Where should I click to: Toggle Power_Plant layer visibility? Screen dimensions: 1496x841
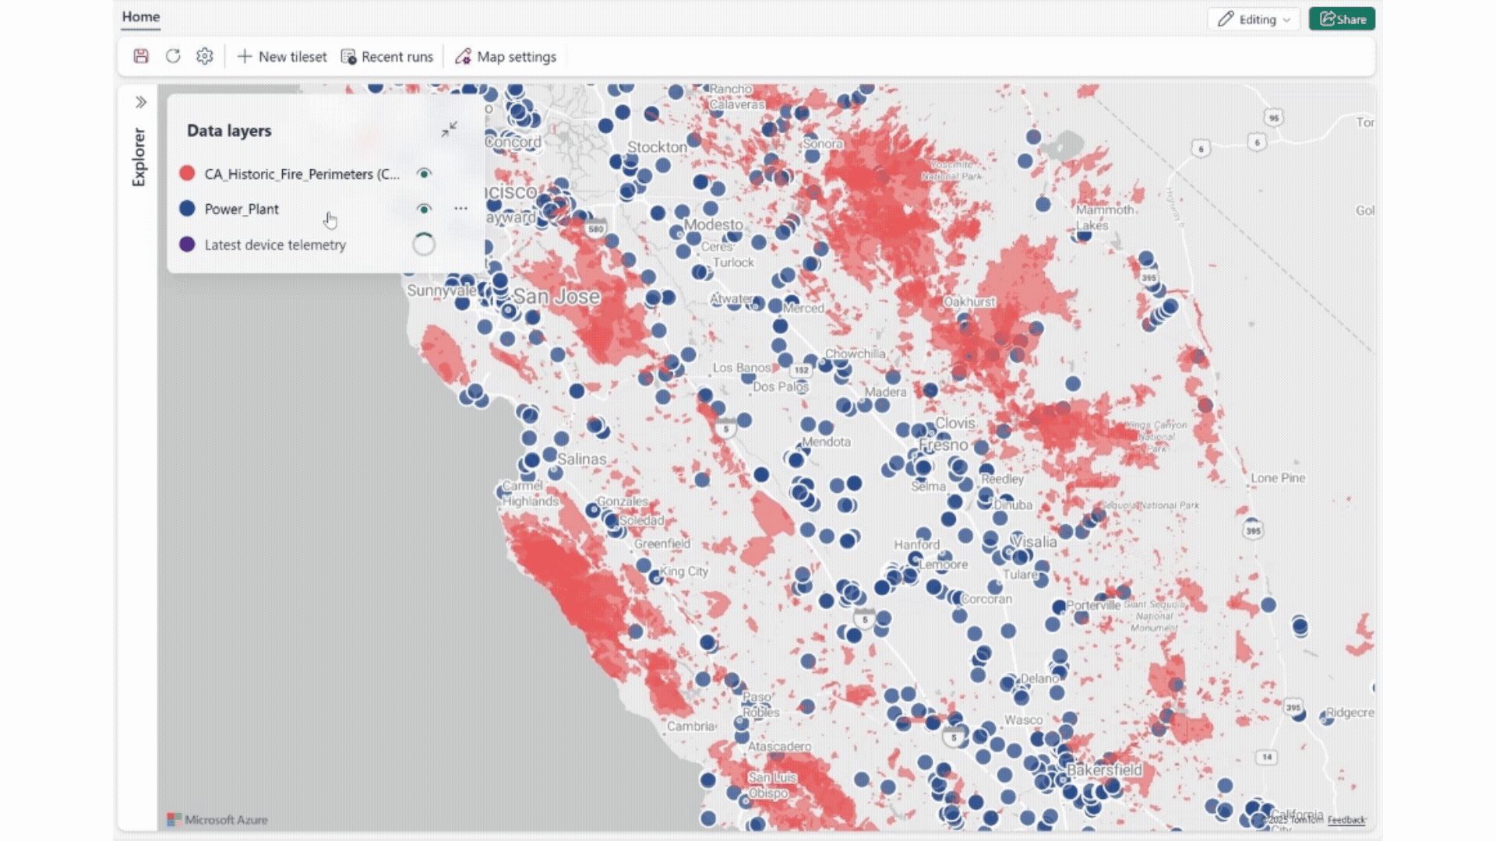tap(424, 209)
